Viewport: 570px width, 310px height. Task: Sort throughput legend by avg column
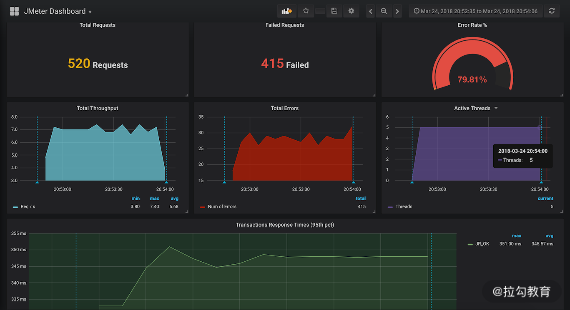175,198
